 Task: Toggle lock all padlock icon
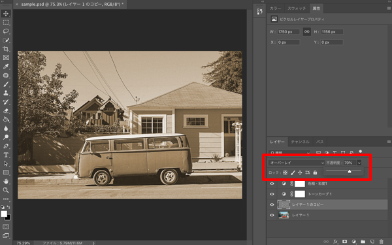click(x=315, y=172)
